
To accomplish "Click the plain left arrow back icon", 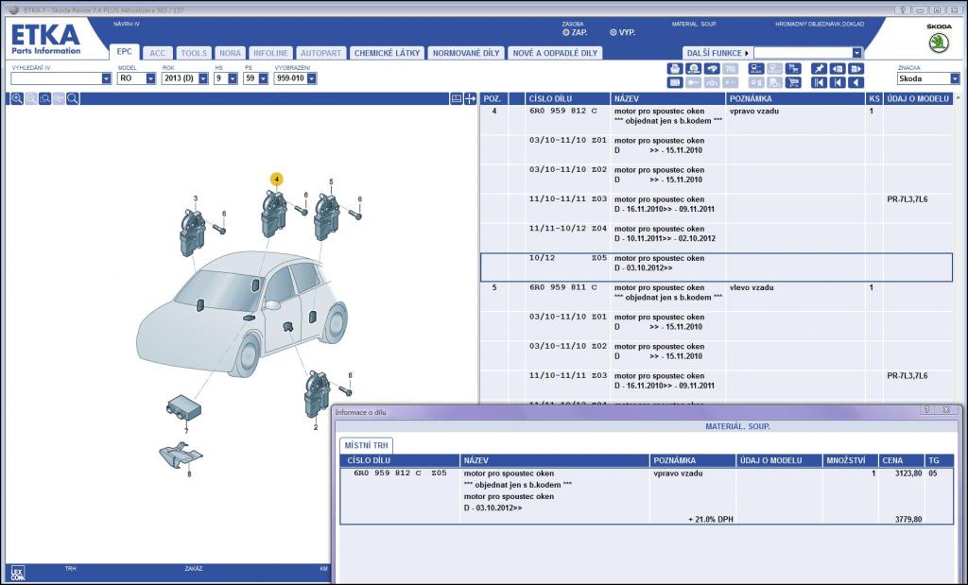I will tap(856, 82).
